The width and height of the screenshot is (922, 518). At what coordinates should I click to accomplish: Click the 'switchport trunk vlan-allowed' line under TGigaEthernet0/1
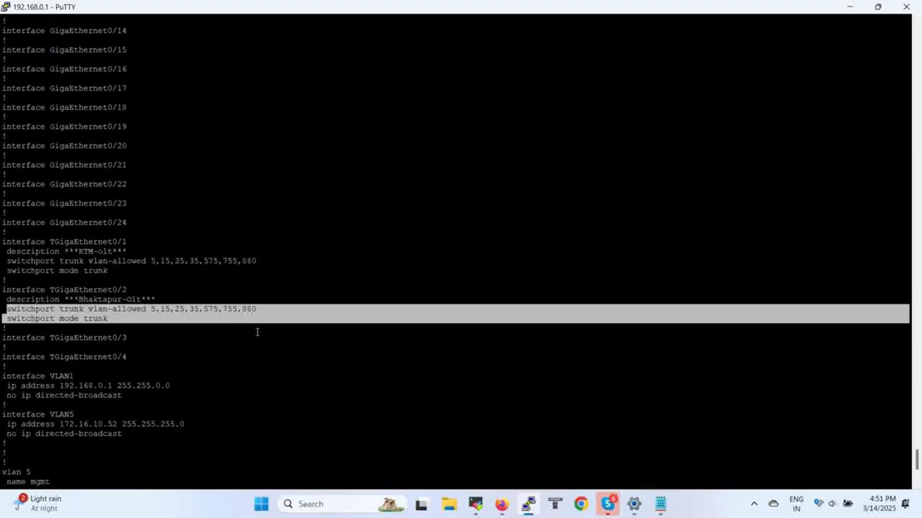pyautogui.click(x=131, y=261)
